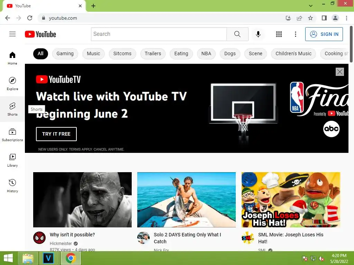Open the Windows Start menu
Screen dimensions: 354x265
(x=8, y=258)
